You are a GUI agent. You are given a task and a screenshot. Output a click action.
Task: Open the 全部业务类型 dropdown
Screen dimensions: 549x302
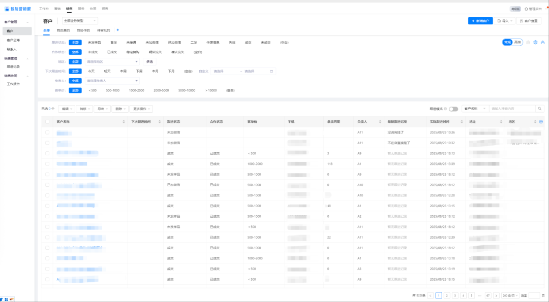(80, 21)
